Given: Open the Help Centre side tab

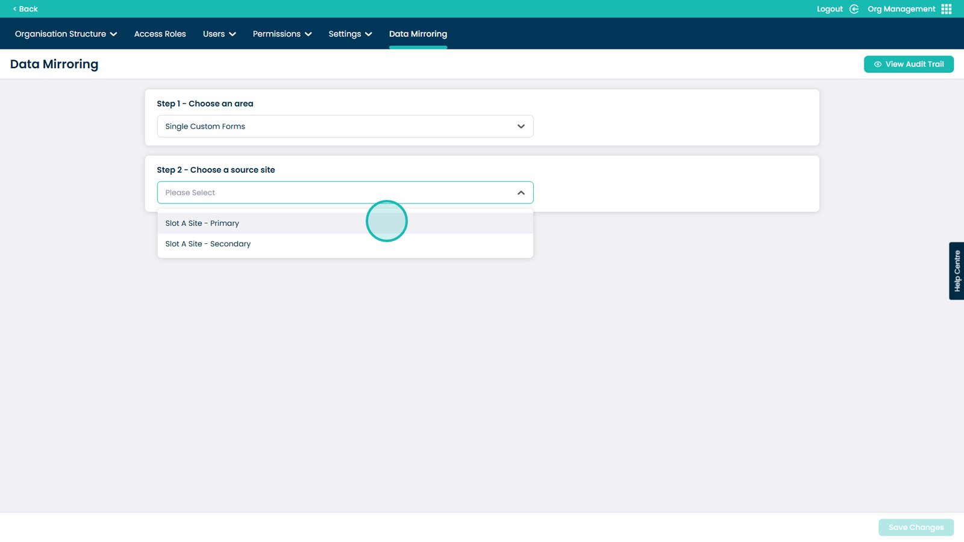Looking at the screenshot, I should (x=956, y=271).
